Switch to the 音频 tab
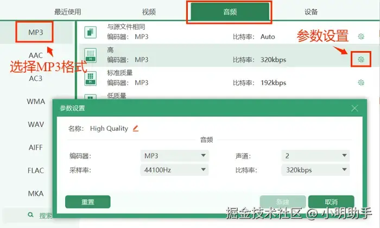380x228 pixels. (230, 11)
